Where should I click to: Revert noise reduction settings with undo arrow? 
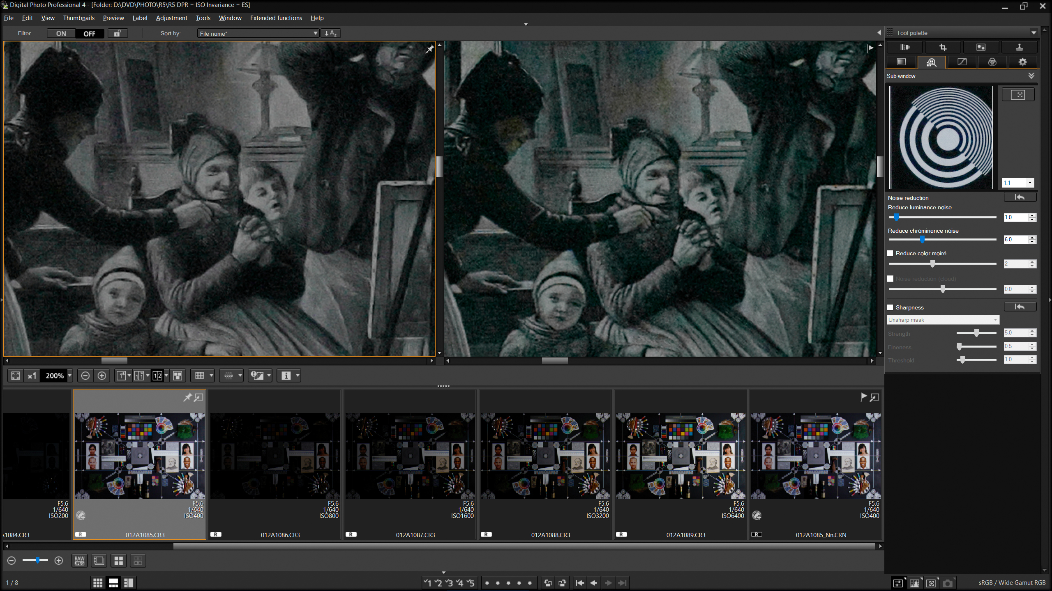[1020, 197]
